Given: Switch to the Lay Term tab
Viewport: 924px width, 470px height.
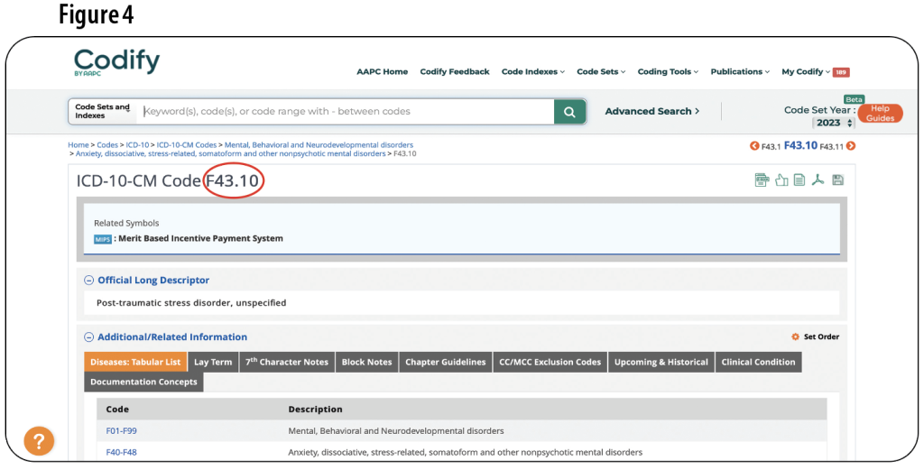Looking at the screenshot, I should coord(213,363).
